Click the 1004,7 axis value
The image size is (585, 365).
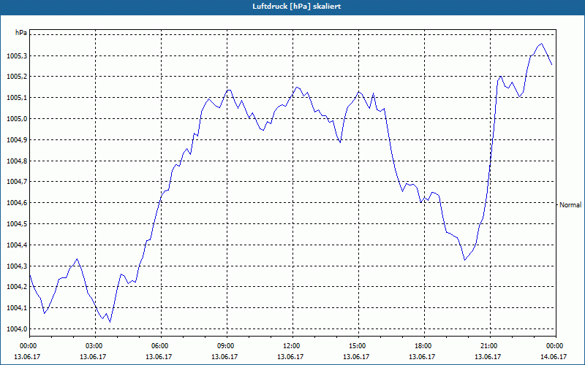(16, 182)
